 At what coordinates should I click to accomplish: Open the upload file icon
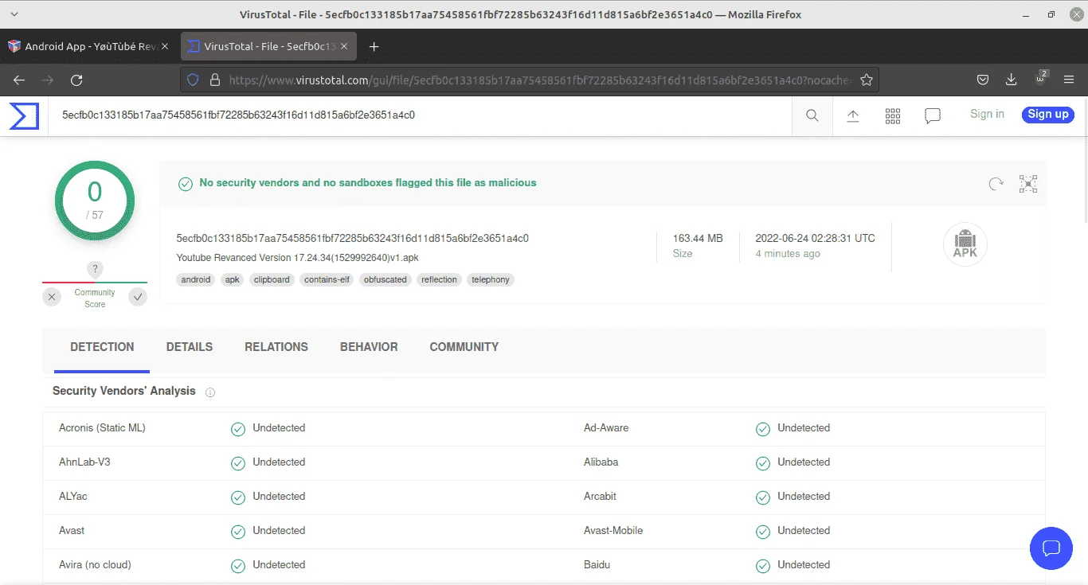click(852, 115)
